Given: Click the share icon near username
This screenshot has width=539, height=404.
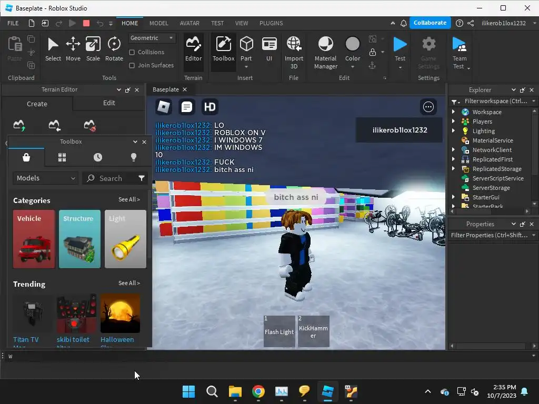Looking at the screenshot, I should coord(471,23).
